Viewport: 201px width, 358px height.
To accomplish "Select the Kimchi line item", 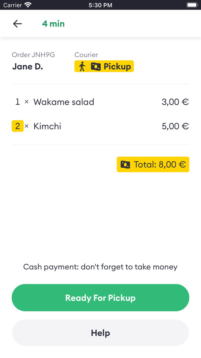I will 47,126.
